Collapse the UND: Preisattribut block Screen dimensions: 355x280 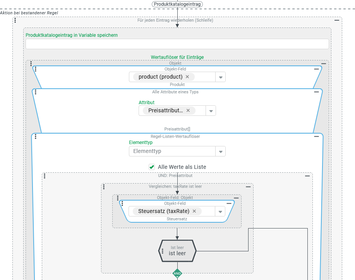coord(307,176)
